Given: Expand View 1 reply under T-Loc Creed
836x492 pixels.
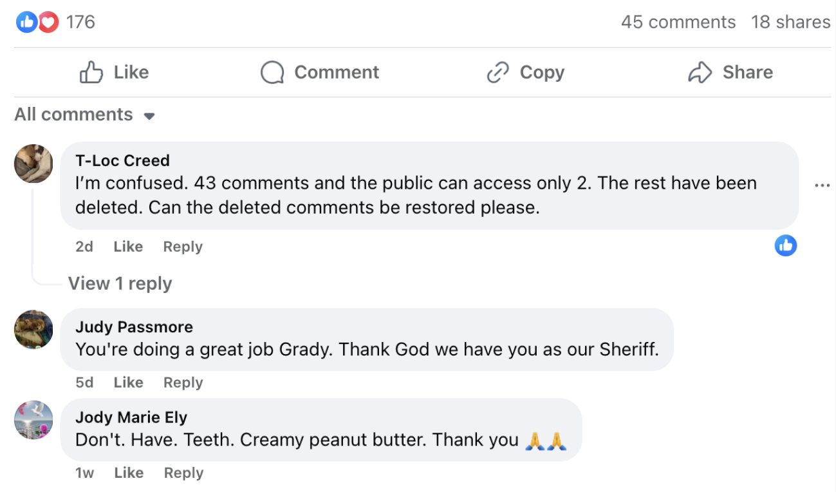Looking at the screenshot, I should pyautogui.click(x=120, y=283).
